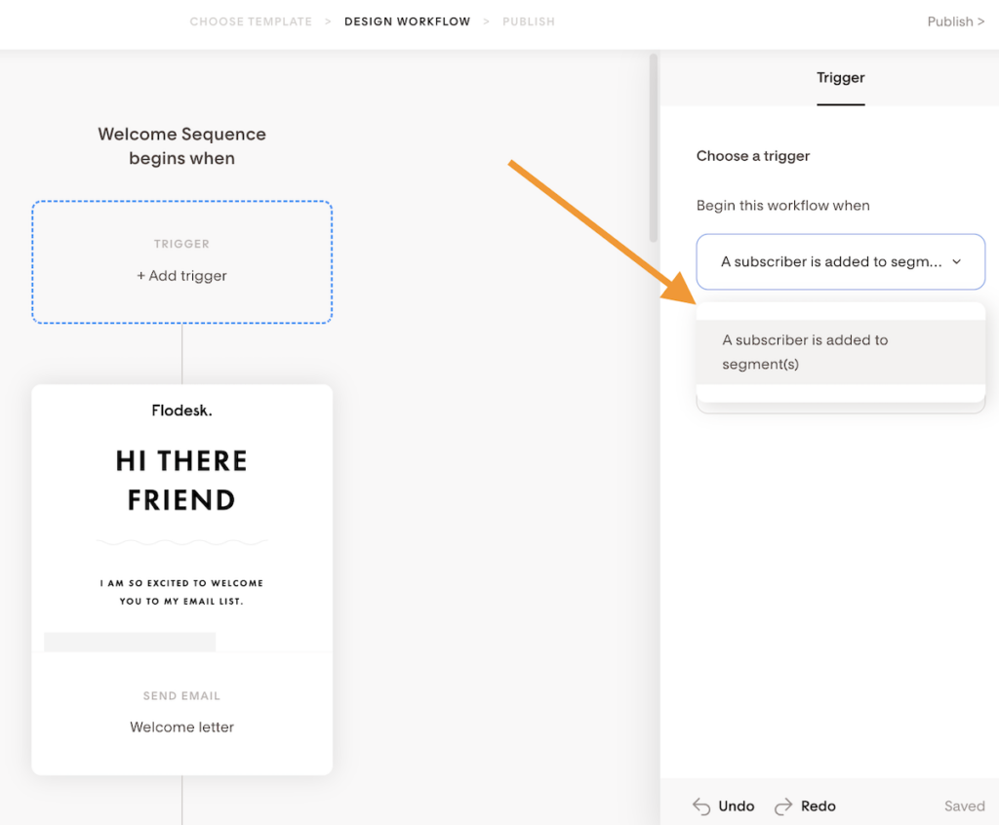Jump to the Publish step in breadcrumb
999x825 pixels.
528,21
